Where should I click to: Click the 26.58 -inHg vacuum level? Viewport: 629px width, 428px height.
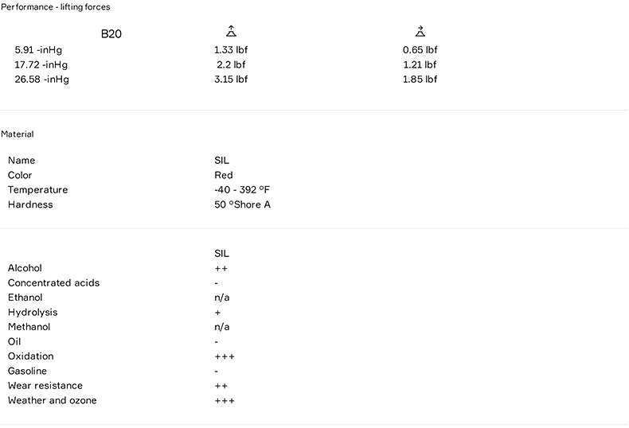point(41,79)
